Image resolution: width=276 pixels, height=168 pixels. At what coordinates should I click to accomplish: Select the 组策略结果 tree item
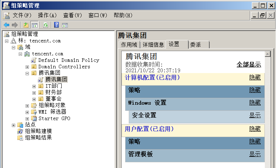[x=38, y=138]
